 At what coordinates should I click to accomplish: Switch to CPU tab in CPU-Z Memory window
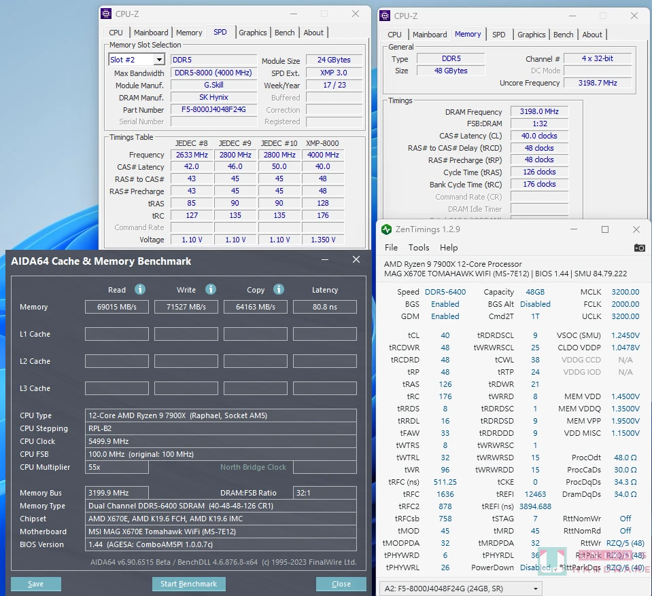tap(394, 35)
